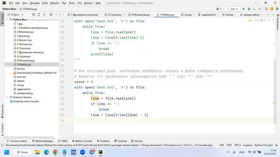280x157 pixels.
Task: Open the Refactor menu
Action: 55,3
